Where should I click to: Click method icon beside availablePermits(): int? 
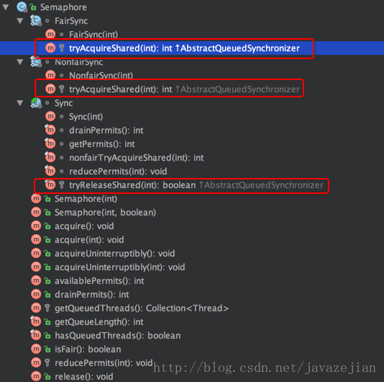36,280
